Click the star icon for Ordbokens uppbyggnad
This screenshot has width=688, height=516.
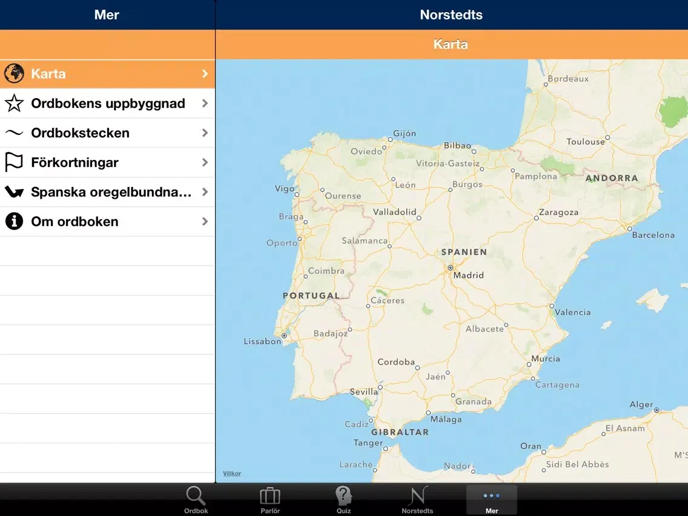point(14,103)
